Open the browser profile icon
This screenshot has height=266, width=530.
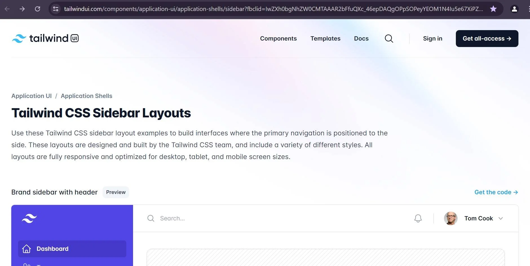pos(514,9)
